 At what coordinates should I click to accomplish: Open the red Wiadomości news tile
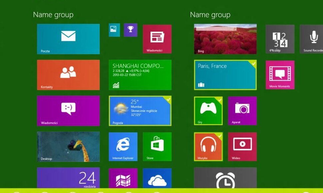[157, 39]
